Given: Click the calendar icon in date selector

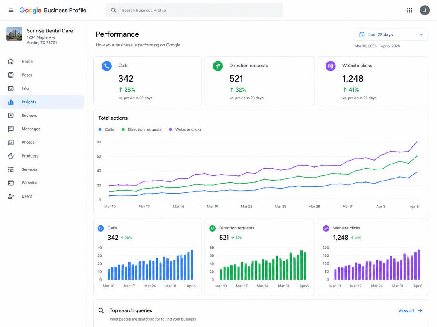Looking at the screenshot, I should [362, 35].
